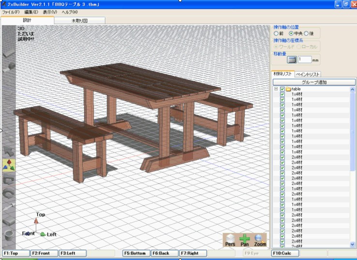The width and height of the screenshot is (357, 260).
Task: Click the lumber board icon at sidebar top
Action: (9, 54)
